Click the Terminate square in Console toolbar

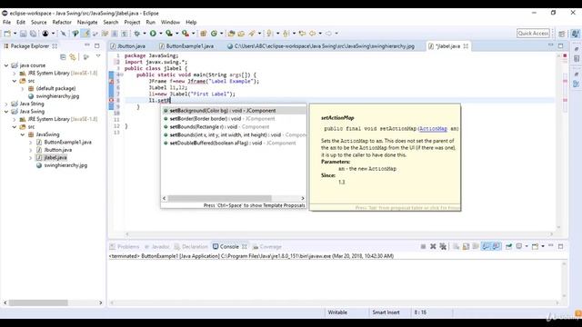tap(423, 246)
